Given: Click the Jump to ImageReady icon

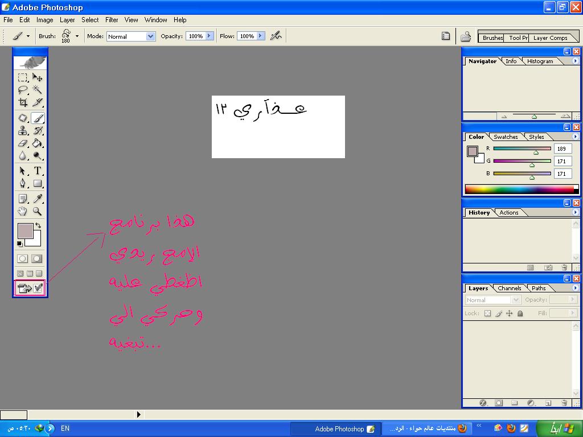Looking at the screenshot, I should [x=24, y=288].
